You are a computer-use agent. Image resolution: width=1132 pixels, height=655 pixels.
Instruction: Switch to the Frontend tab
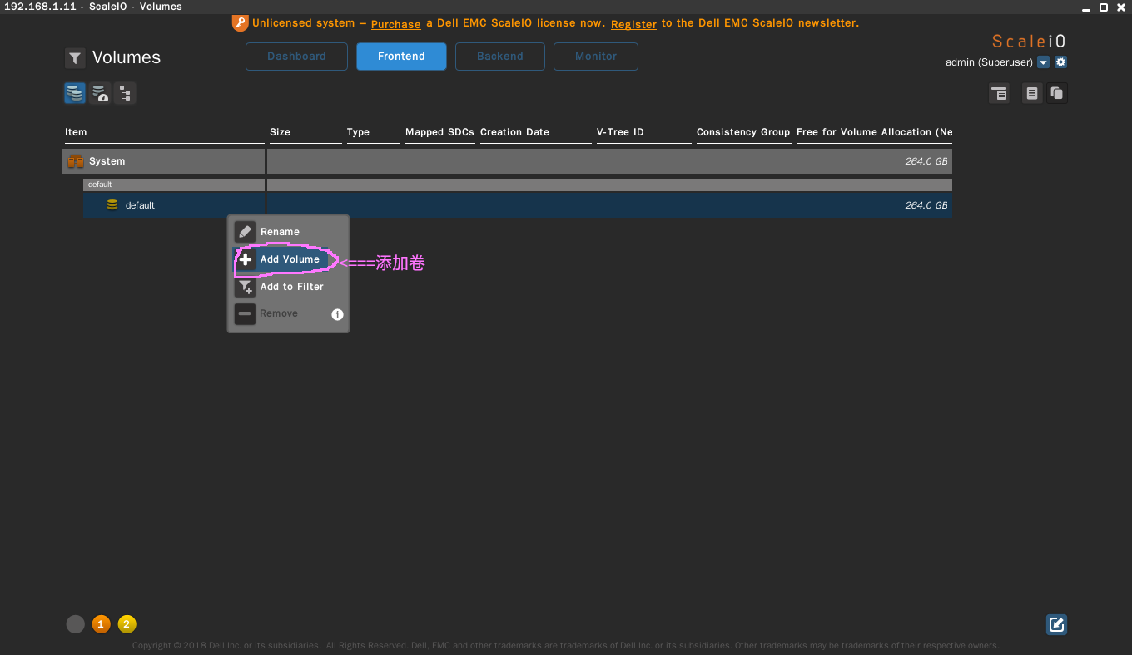click(x=401, y=57)
